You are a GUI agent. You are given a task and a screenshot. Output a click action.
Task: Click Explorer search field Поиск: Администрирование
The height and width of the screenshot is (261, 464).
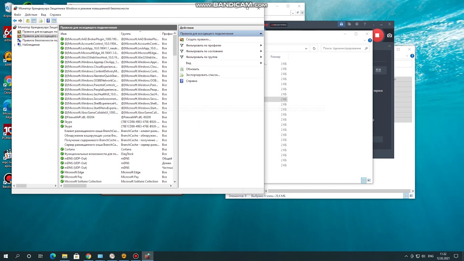point(345,48)
